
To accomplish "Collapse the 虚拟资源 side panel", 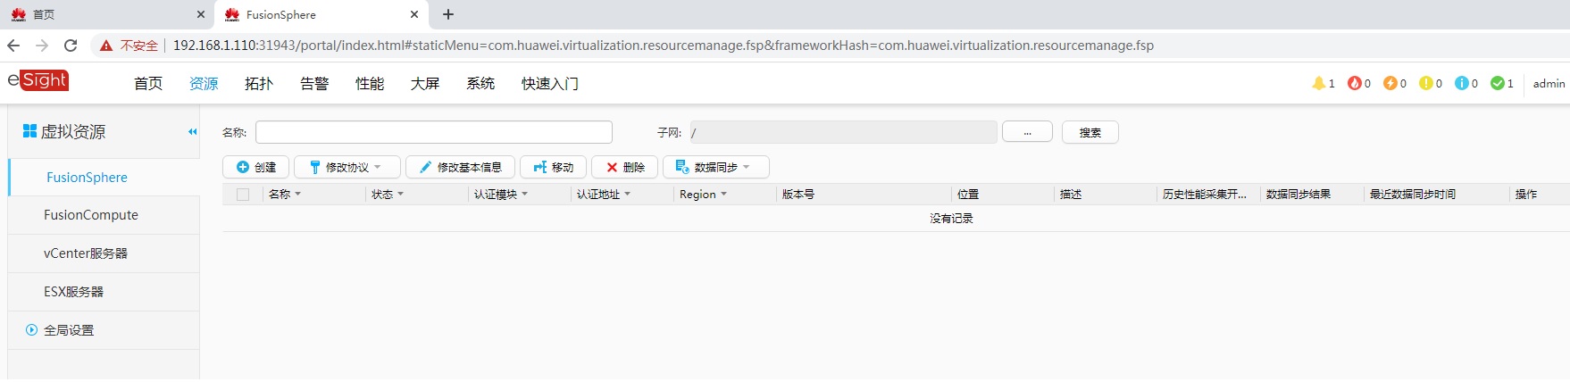I will coord(192,131).
